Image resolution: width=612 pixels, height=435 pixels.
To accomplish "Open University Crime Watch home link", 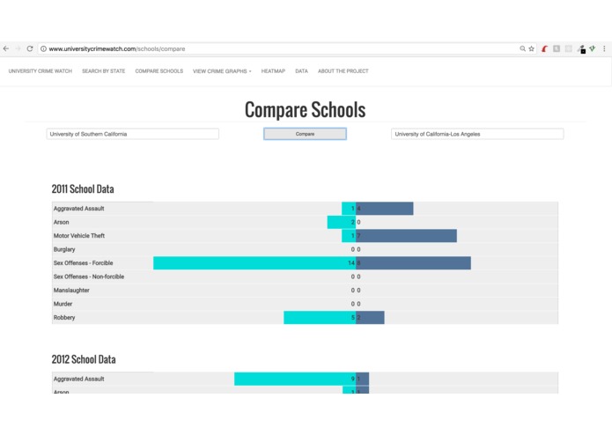I will pyautogui.click(x=41, y=71).
